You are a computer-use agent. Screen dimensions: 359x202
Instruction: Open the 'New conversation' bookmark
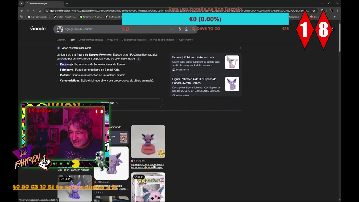click(39, 17)
